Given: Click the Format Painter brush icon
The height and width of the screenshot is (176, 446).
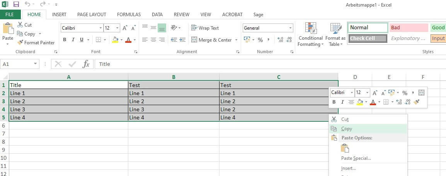Looking at the screenshot, I should (20, 43).
